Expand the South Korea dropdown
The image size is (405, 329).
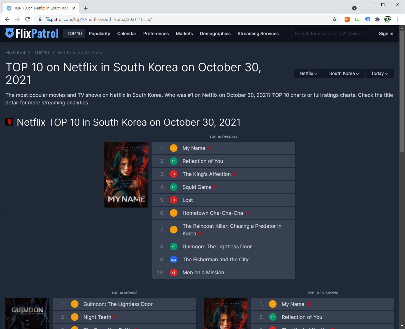coord(344,73)
